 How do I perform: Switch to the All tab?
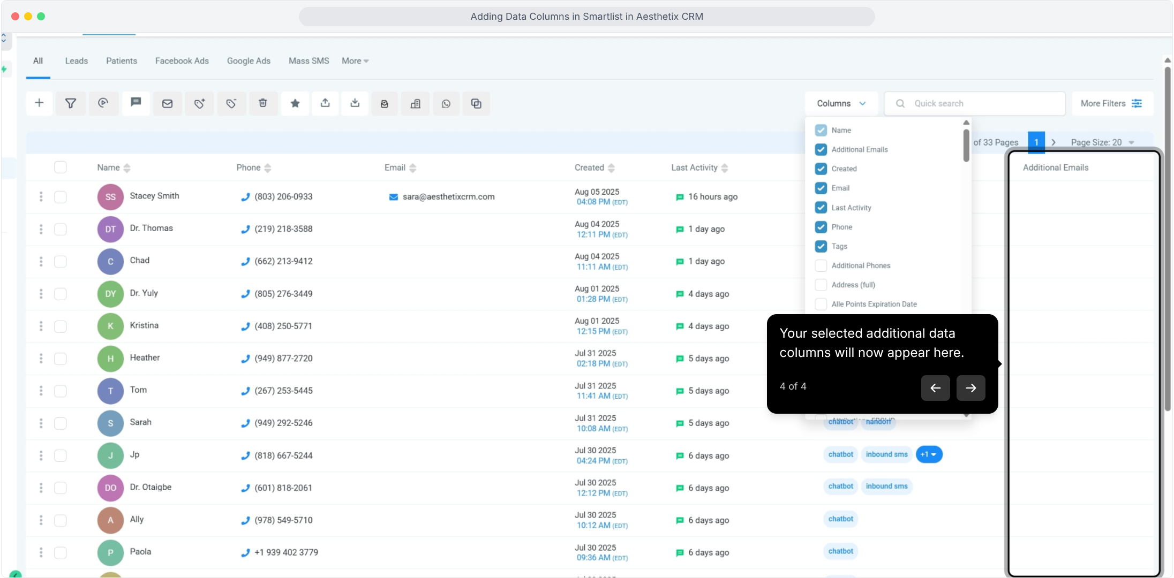38,61
